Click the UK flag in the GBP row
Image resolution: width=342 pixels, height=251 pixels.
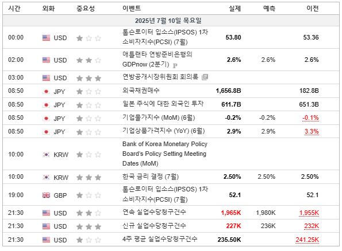pos(46,195)
